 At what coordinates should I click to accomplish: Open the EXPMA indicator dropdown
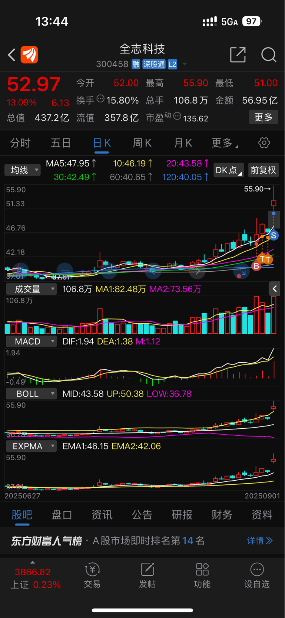[31, 446]
